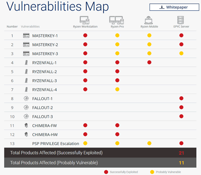Viewport: 201px width, 175px height.
Task: Click the Whitepaper download button
Action: point(174,7)
